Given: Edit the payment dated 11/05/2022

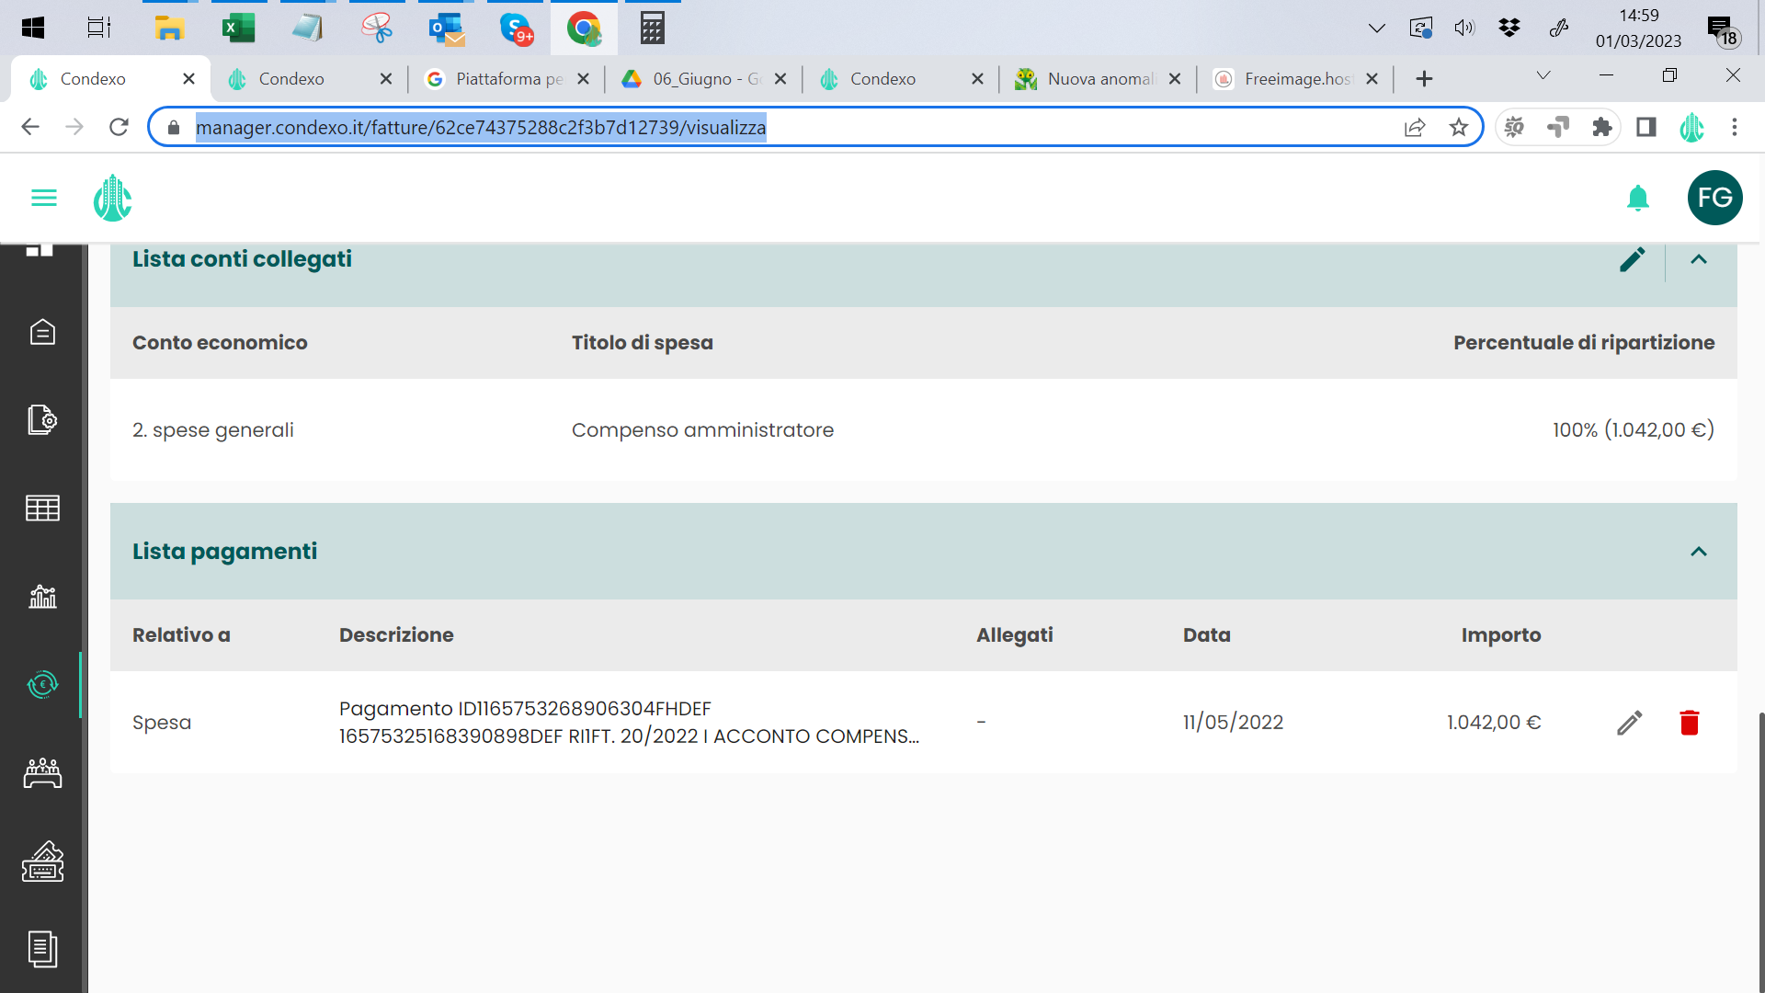Looking at the screenshot, I should [x=1630, y=723].
